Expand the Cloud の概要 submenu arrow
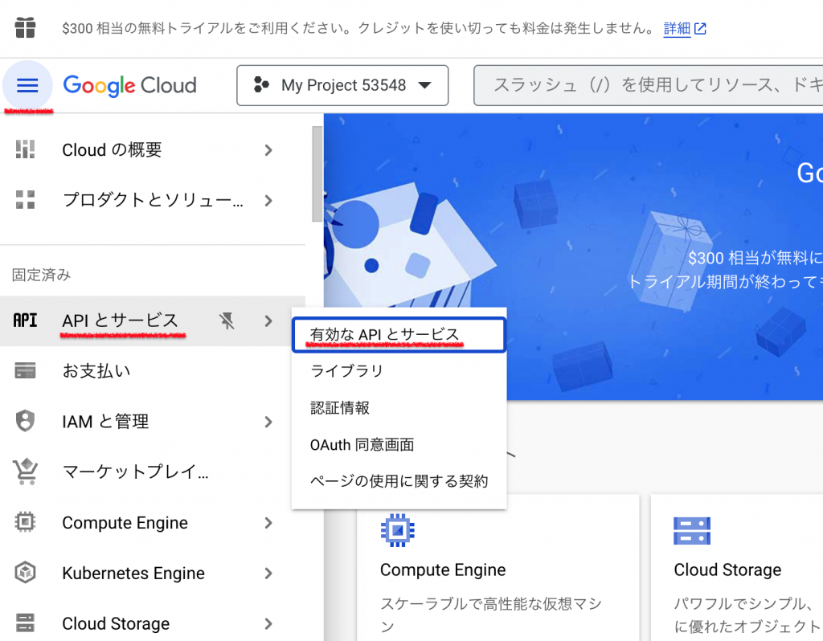This screenshot has width=823, height=641. (268, 150)
